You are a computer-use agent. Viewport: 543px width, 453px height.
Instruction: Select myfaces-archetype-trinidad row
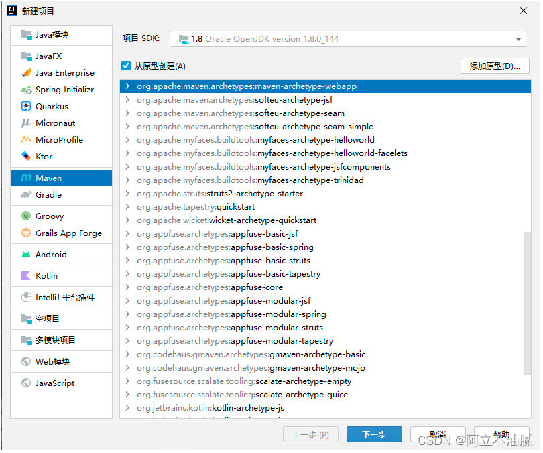(x=325, y=180)
